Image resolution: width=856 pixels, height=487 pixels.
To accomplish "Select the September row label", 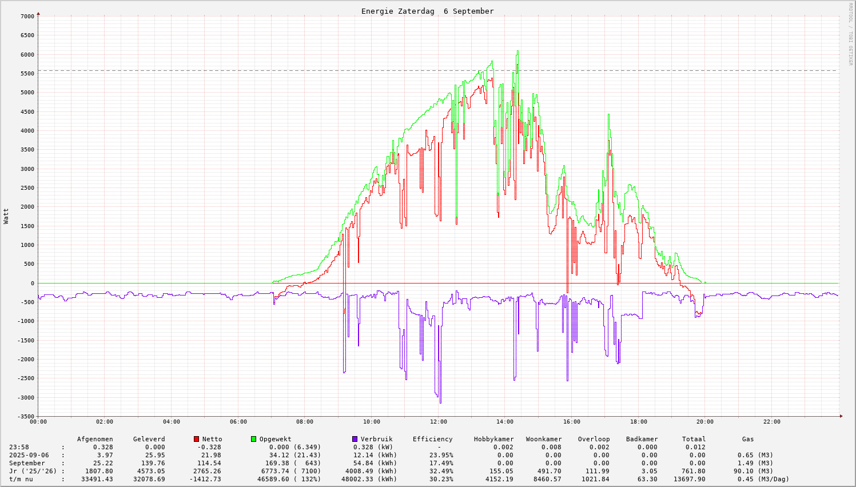I will 27,463.
